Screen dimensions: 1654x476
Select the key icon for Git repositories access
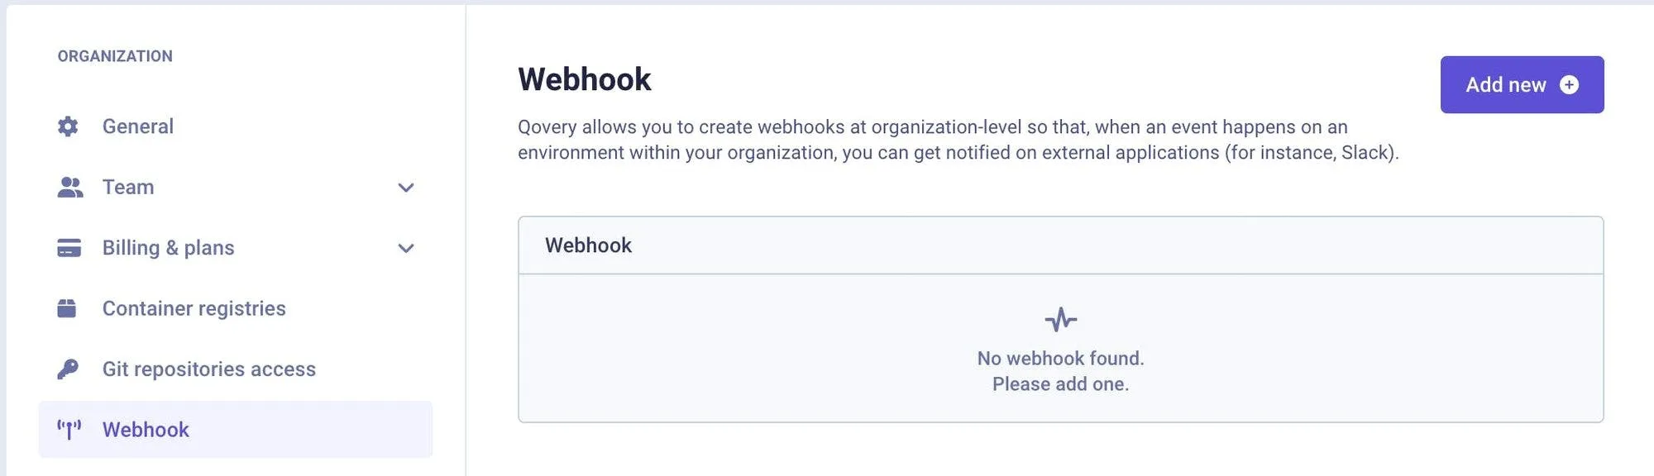[x=69, y=369]
